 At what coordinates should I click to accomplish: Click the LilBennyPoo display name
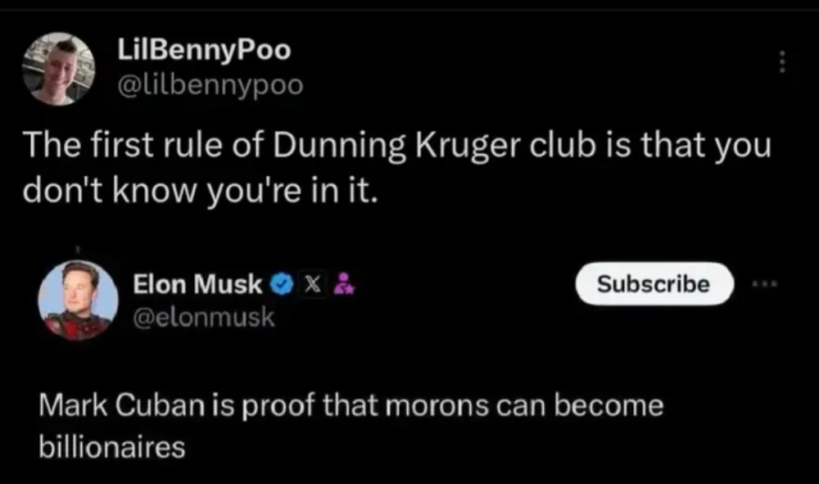pyautogui.click(x=204, y=51)
